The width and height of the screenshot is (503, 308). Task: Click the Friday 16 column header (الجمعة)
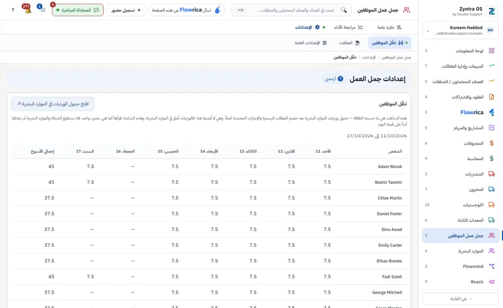coord(125,151)
